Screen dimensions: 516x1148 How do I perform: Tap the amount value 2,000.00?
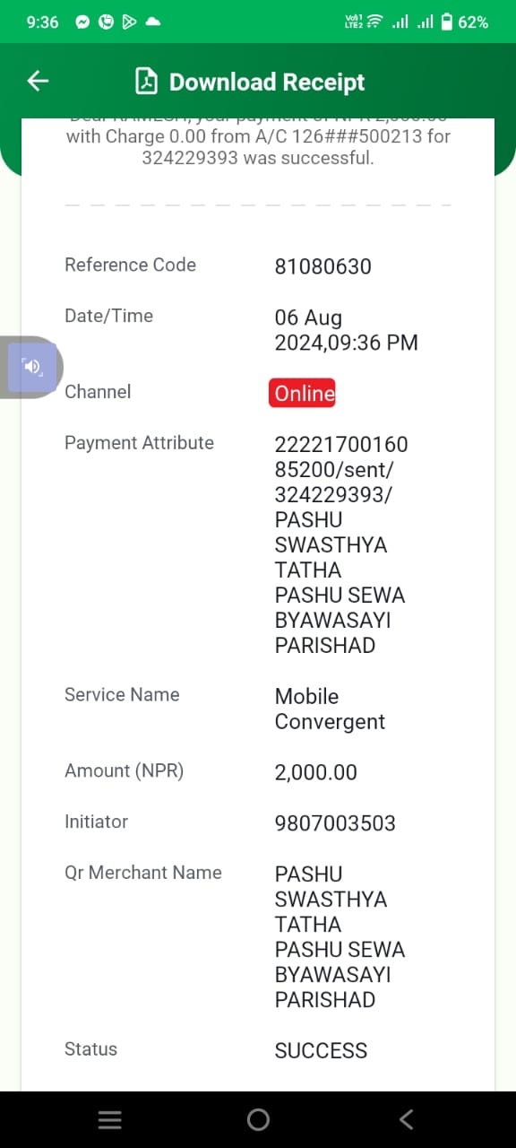316,772
